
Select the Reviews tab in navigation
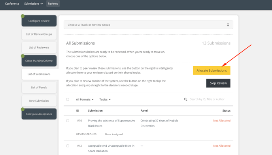[x=53, y=4]
